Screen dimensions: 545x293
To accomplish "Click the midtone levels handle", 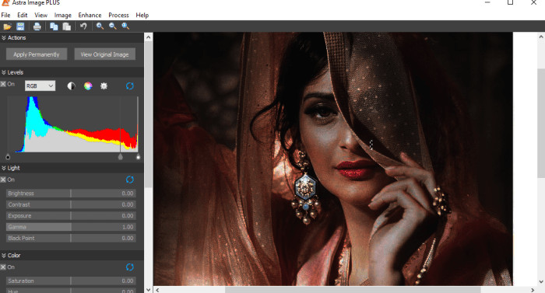I will [x=120, y=157].
